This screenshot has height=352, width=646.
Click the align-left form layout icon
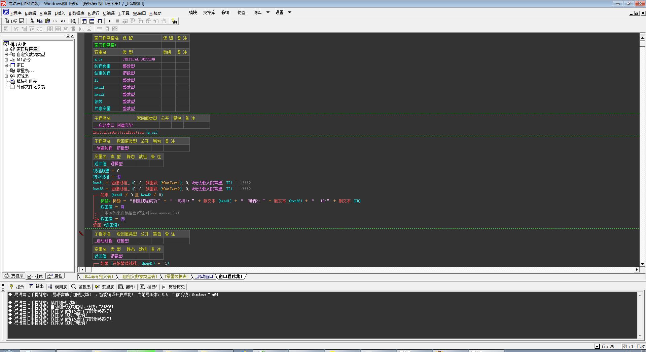coord(16,29)
